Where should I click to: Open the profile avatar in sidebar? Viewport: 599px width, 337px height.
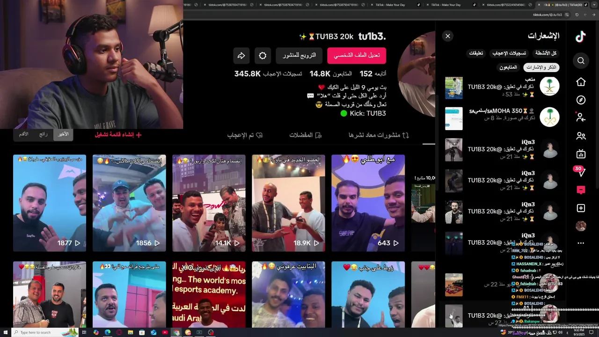[581, 226]
